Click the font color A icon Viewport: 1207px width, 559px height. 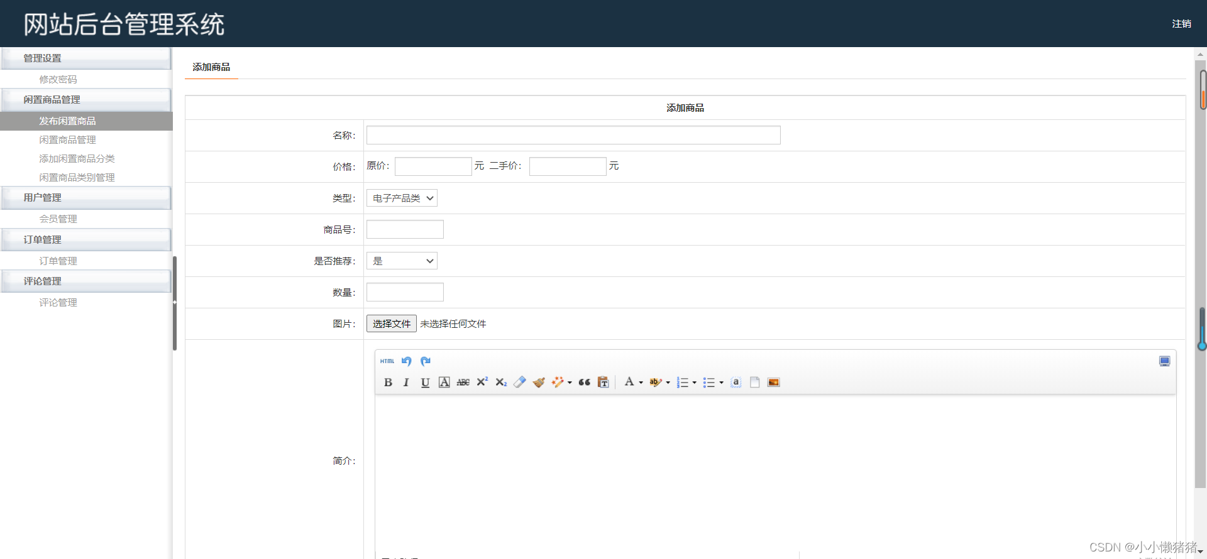629,382
